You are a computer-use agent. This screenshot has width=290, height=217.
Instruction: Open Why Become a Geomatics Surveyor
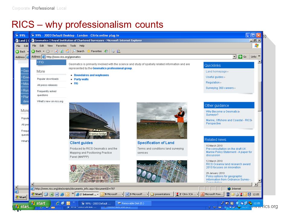(x=223, y=113)
